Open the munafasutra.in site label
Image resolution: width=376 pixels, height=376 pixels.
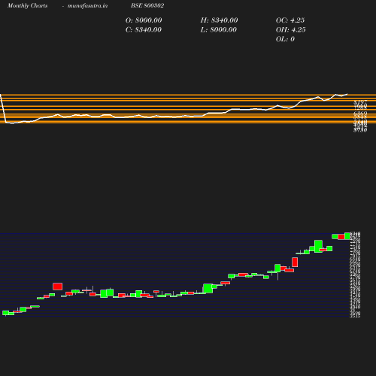(87, 6)
